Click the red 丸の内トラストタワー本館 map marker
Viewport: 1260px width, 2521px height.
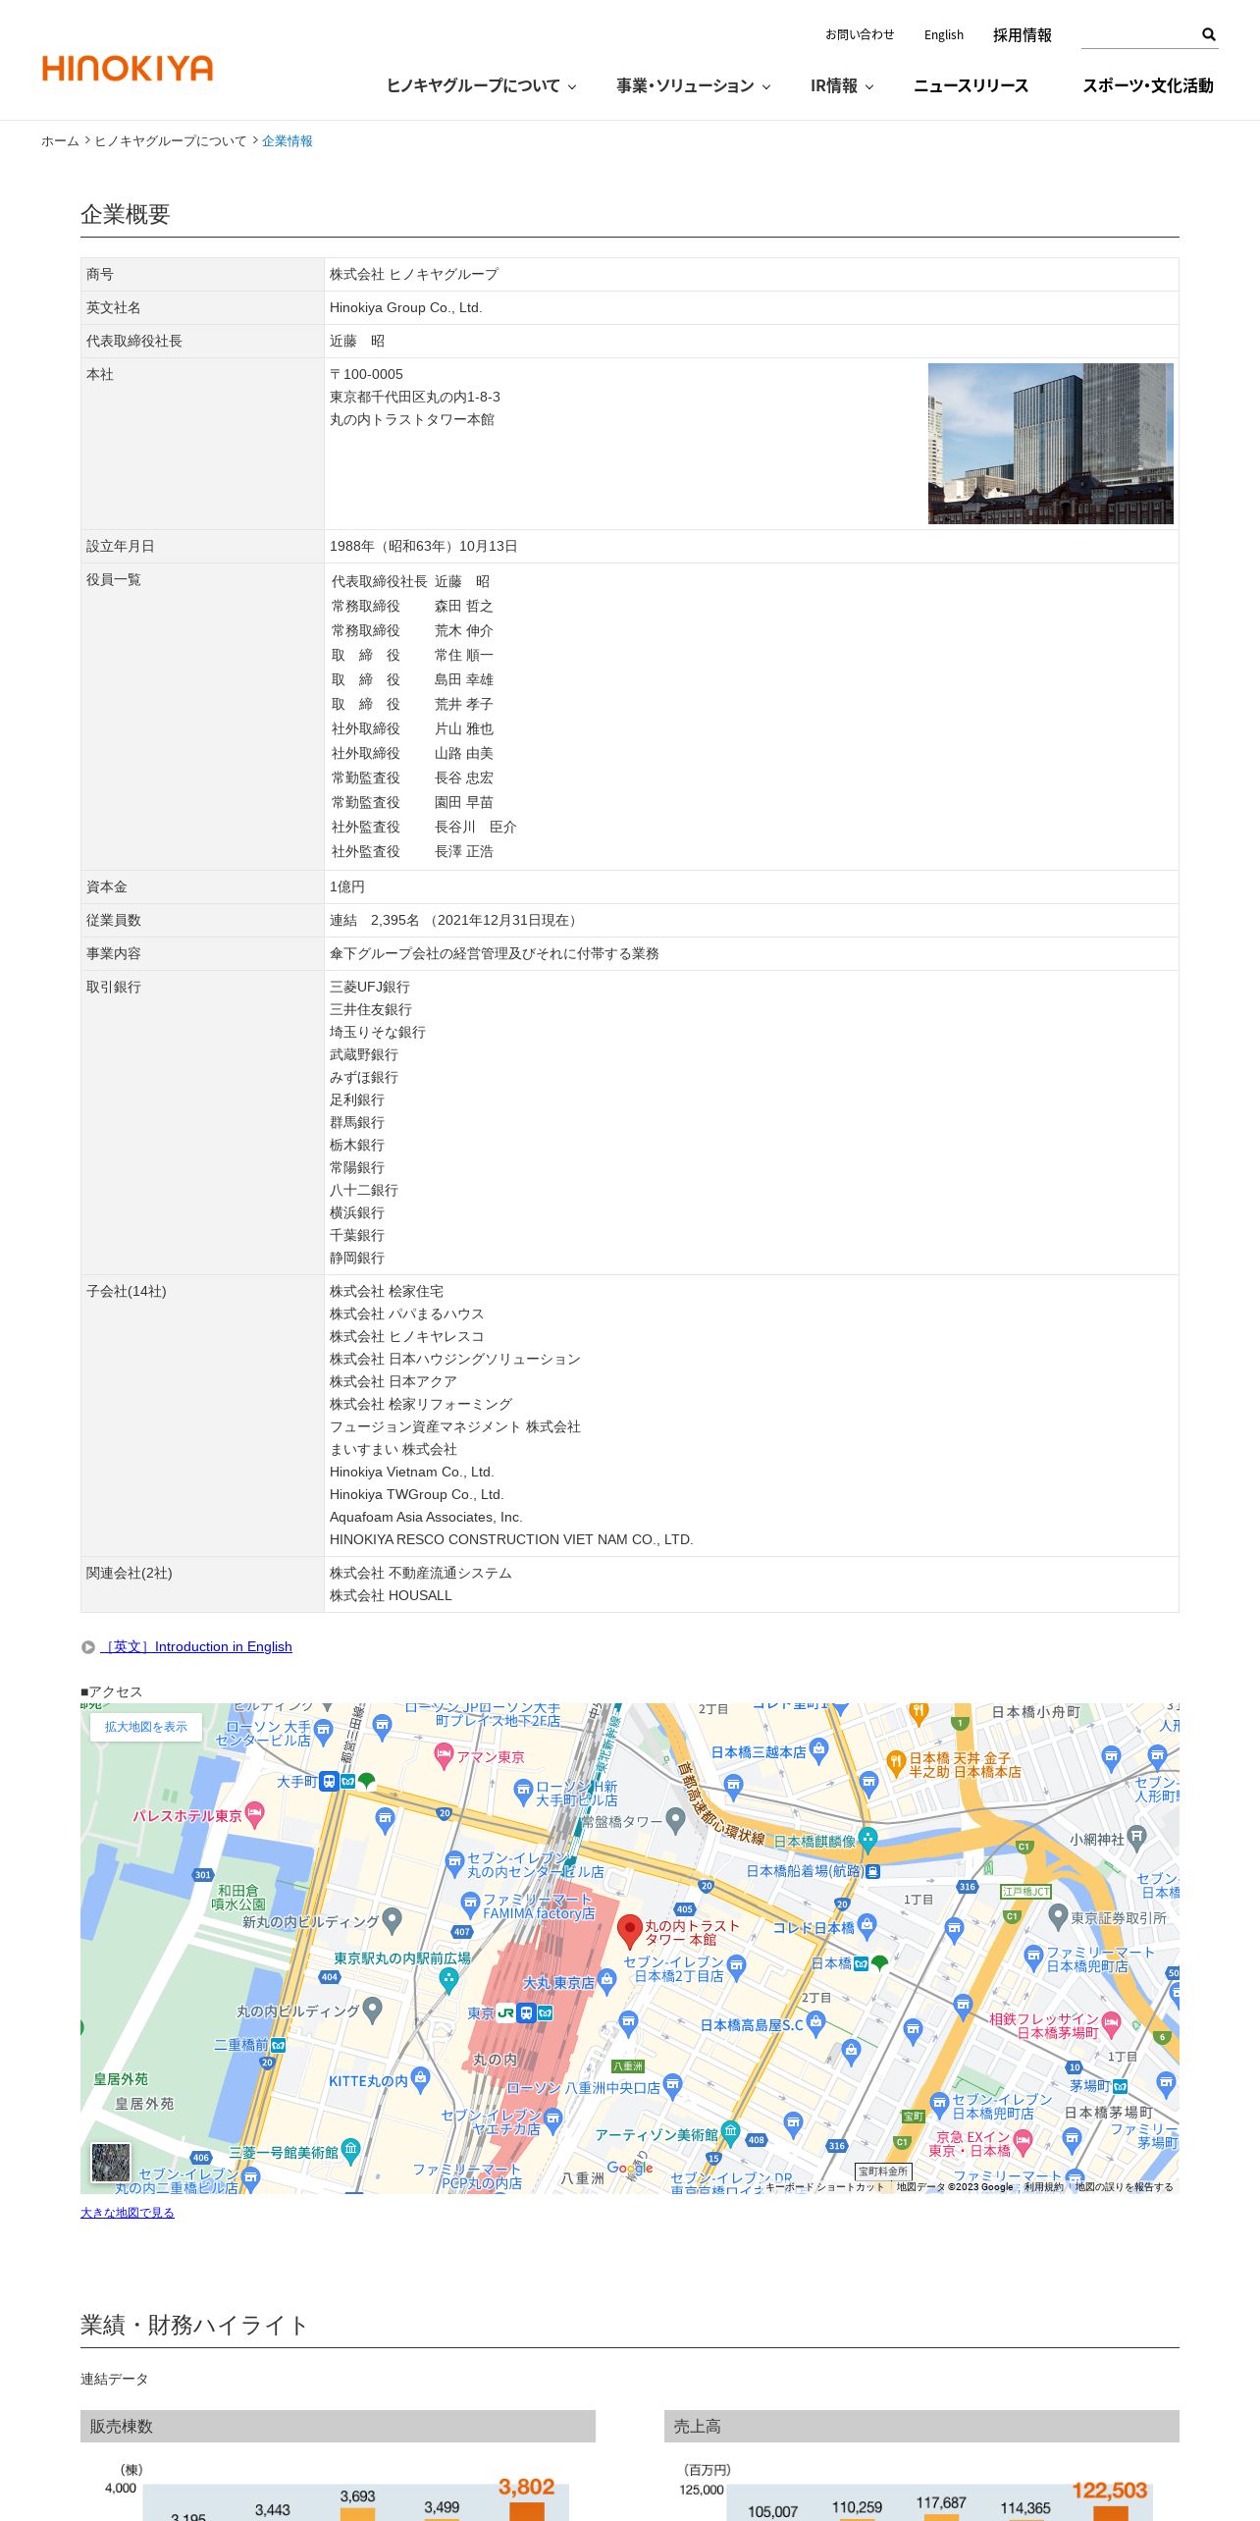(x=629, y=1933)
